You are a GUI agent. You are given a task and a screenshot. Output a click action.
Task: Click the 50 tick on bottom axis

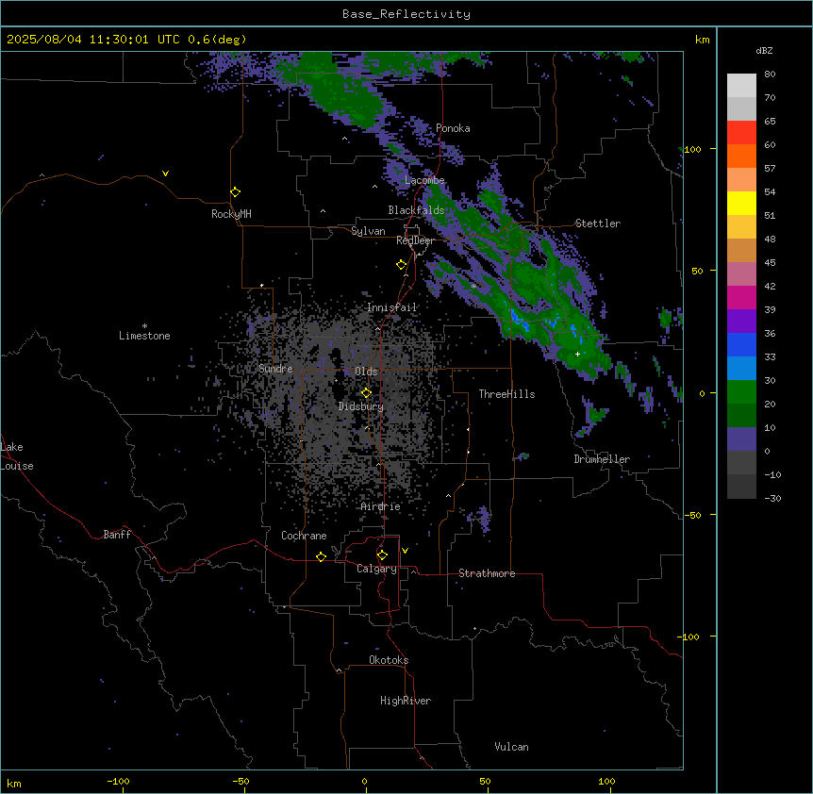[x=485, y=781]
